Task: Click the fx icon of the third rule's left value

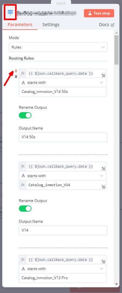Action: point(23,260)
